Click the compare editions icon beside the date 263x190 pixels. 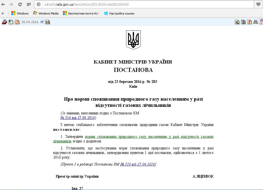tap(48, 22)
